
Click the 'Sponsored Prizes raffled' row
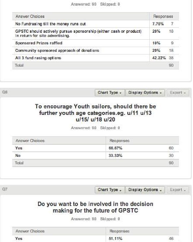95,43
